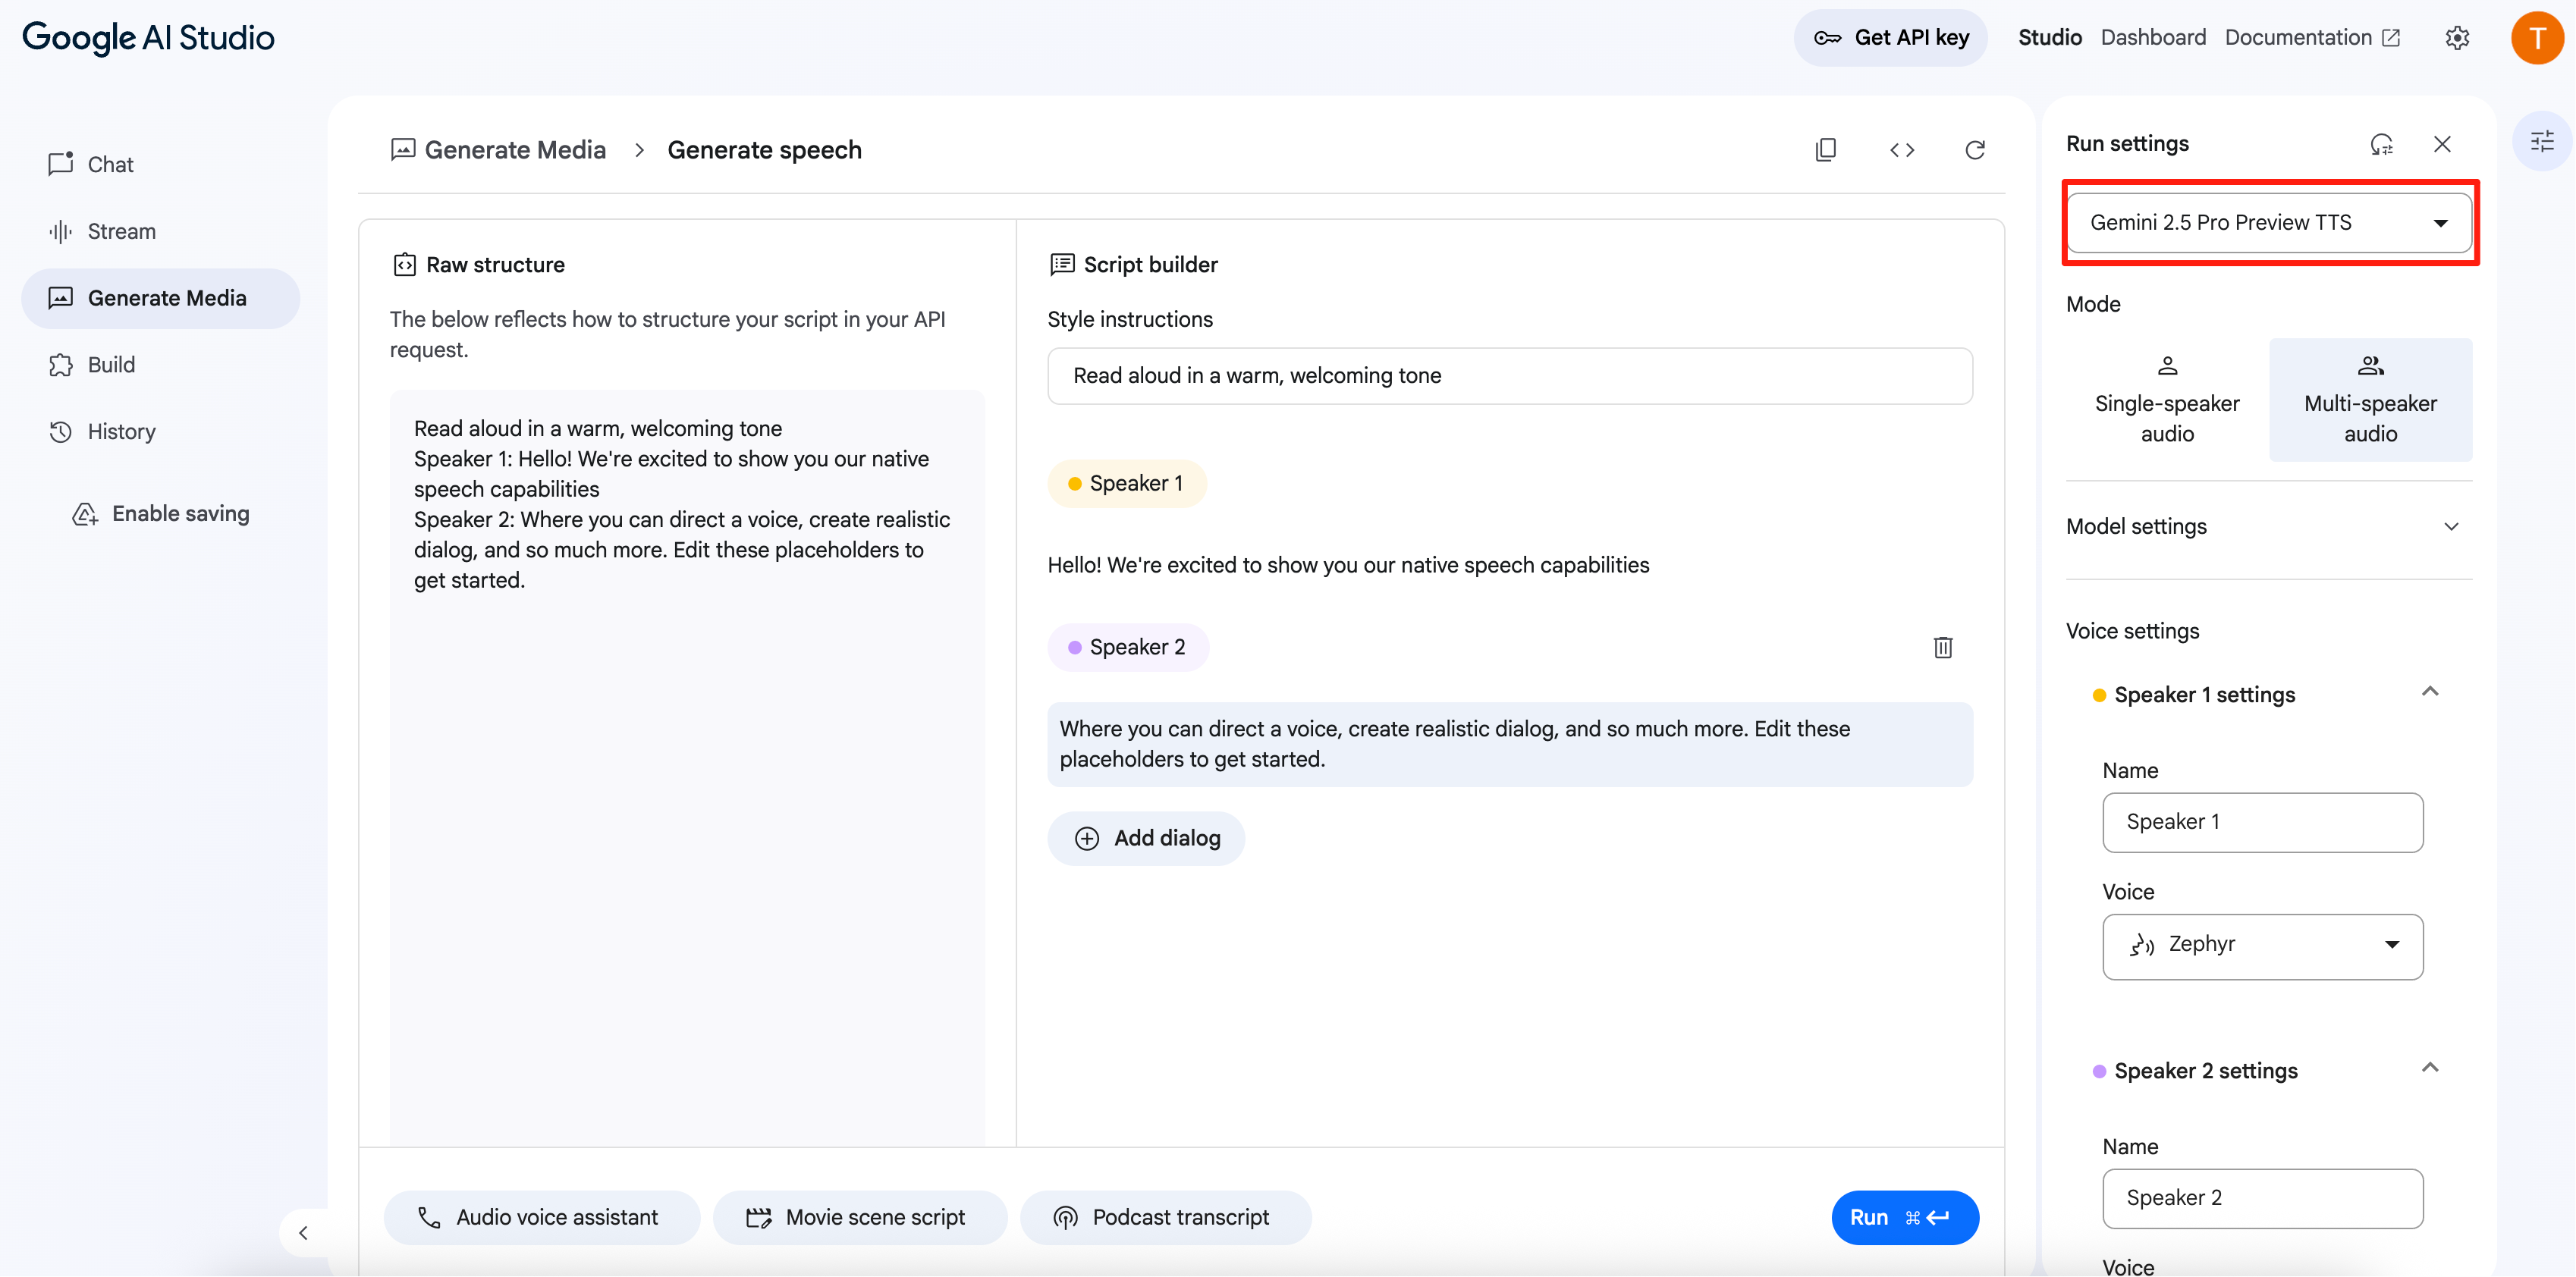Click the reset refresh icon
This screenshot has width=2576, height=1277.
click(x=1974, y=150)
